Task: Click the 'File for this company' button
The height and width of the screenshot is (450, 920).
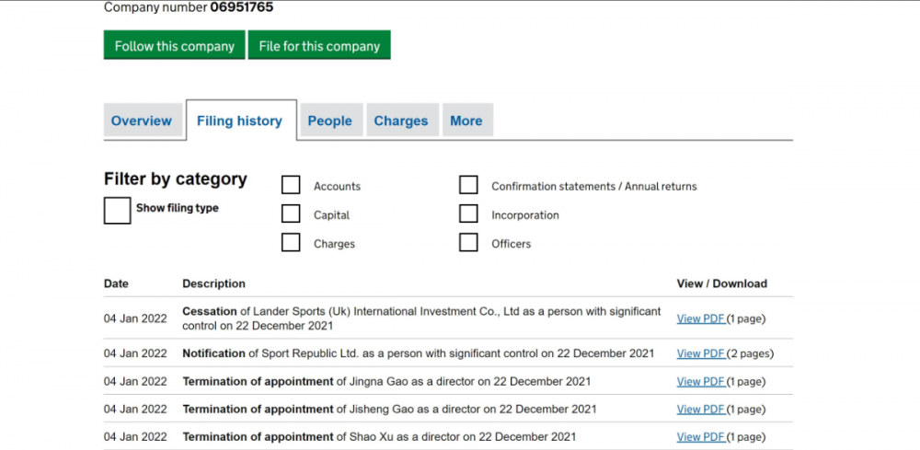Action: pos(319,46)
